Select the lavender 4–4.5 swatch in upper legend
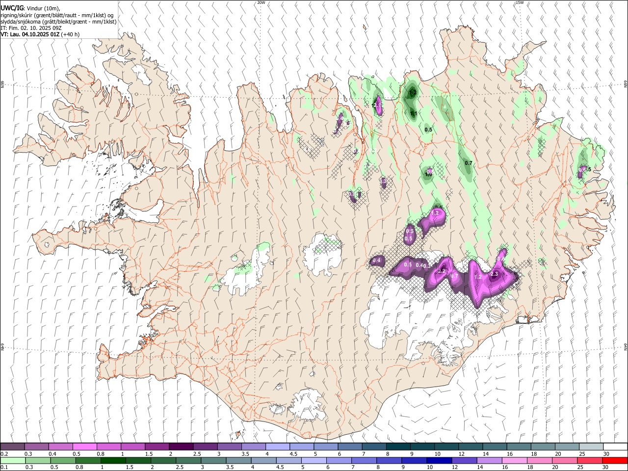This screenshot has width=628, height=471. 277,447
